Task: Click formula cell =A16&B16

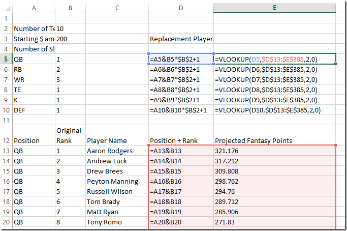Action: pos(181,181)
